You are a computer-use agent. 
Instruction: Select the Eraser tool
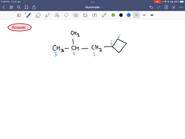pyautogui.click(x=38, y=15)
